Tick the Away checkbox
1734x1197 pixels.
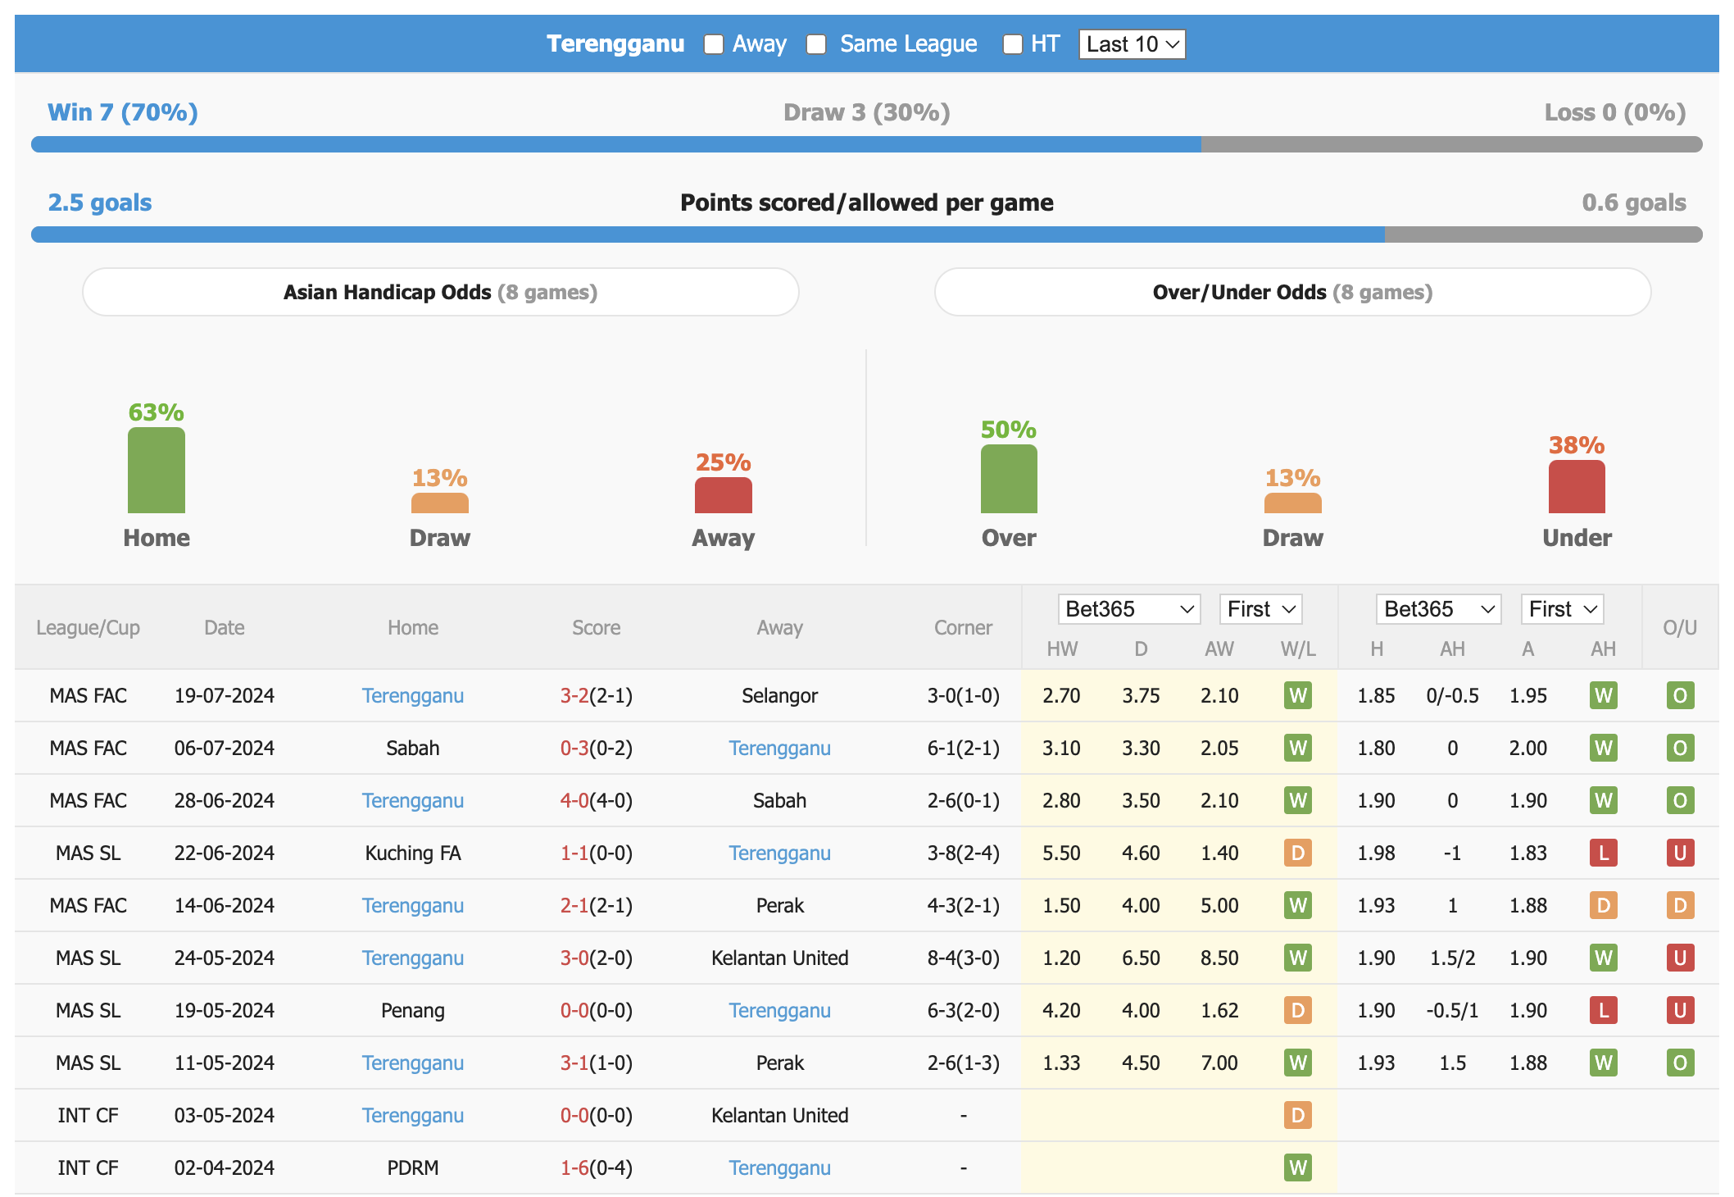coord(714,44)
